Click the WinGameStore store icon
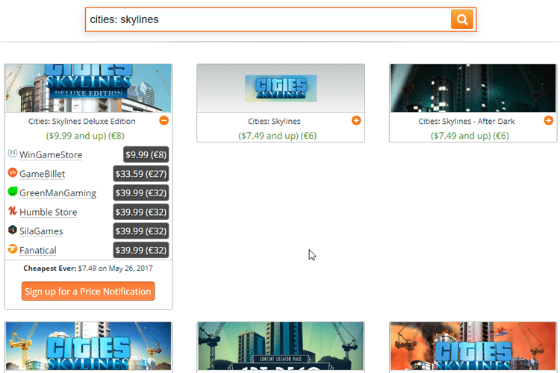Viewport: 560px width, 373px height. [x=13, y=154]
